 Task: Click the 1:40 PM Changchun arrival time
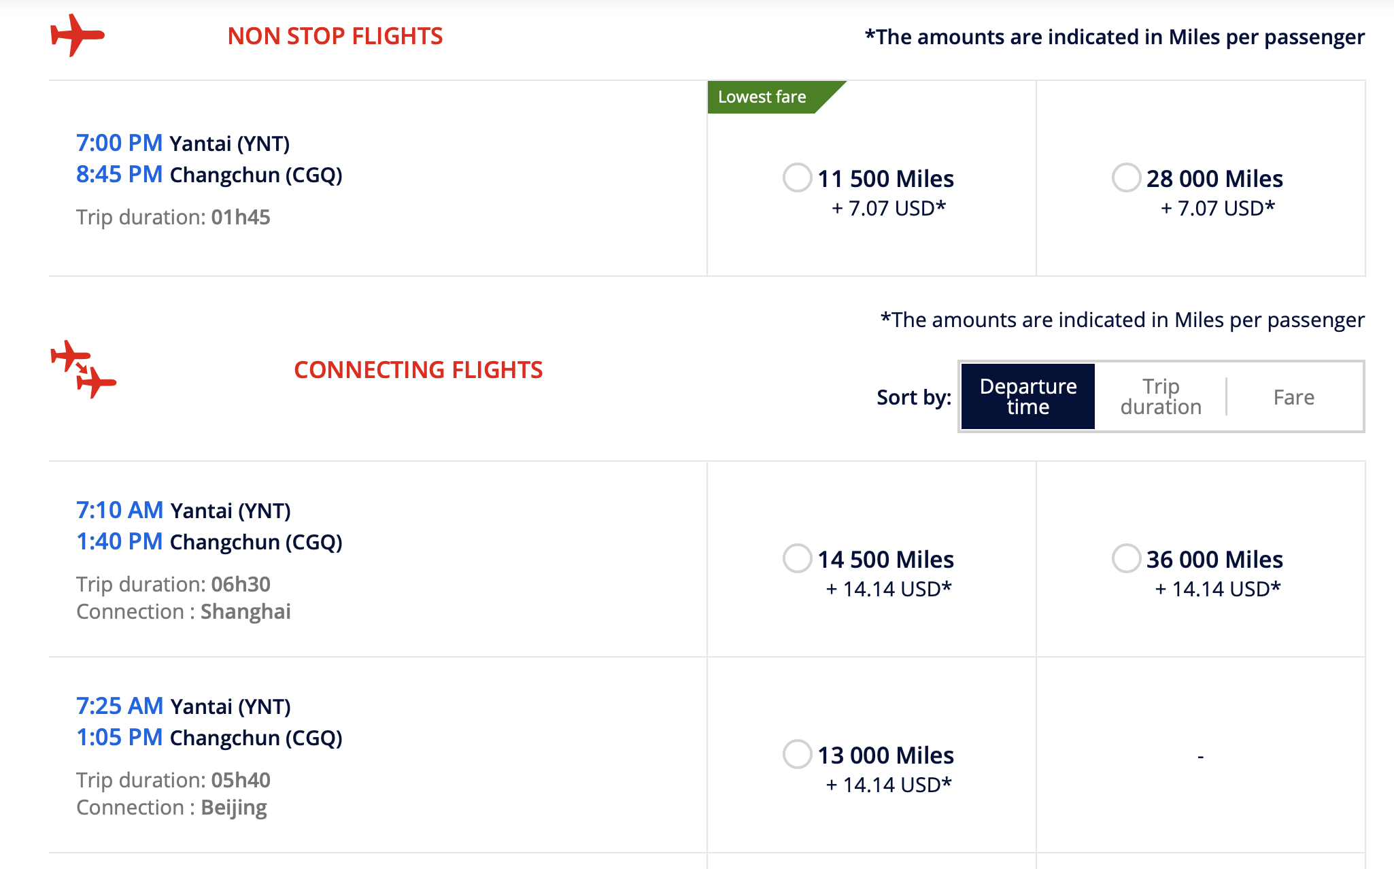pyautogui.click(x=119, y=541)
